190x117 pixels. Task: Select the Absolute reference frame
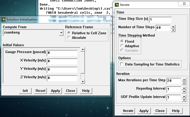point(69,38)
